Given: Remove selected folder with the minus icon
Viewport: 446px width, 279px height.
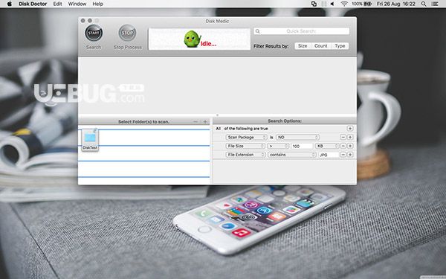Looking at the screenshot, I should (x=195, y=121).
